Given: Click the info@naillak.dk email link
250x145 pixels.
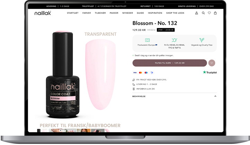Looking at the screenshot, I should click(145, 89).
